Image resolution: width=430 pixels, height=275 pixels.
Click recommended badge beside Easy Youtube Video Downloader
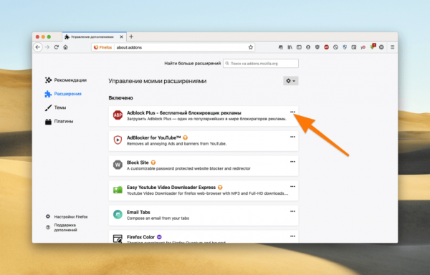220,188
